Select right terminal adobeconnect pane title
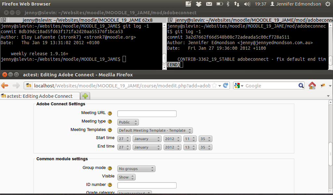 (x=254, y=20)
